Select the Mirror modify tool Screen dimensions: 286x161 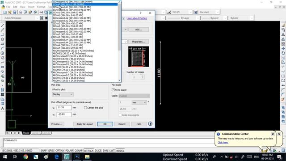[283, 35]
